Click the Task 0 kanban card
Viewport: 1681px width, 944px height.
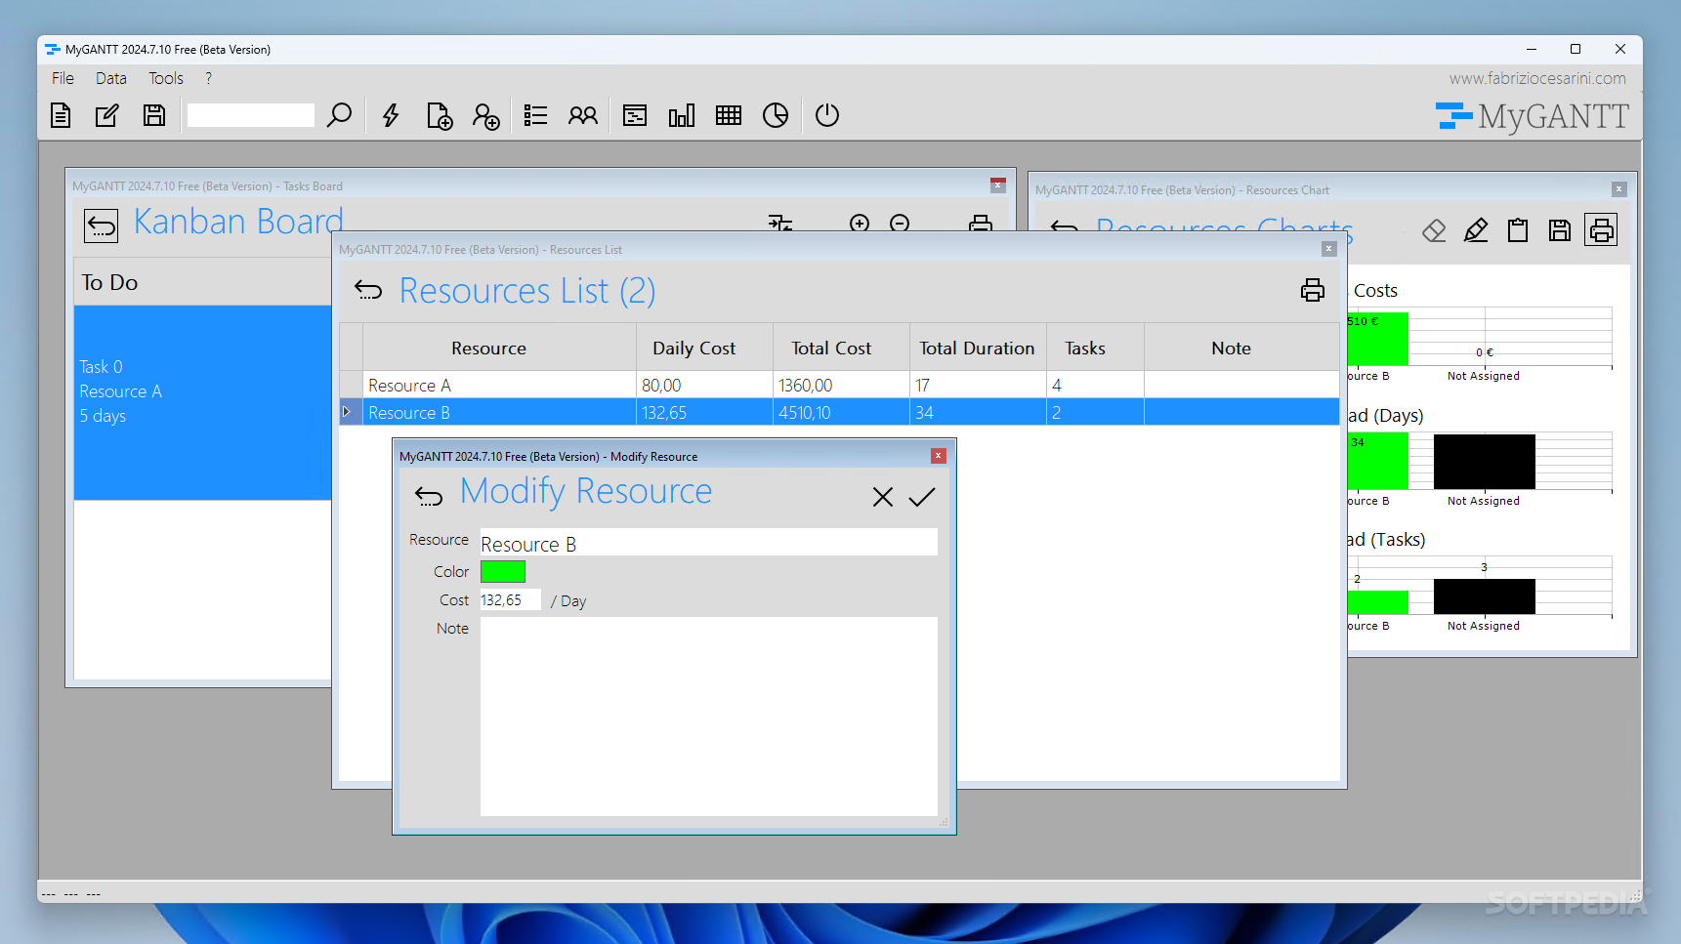(202, 402)
